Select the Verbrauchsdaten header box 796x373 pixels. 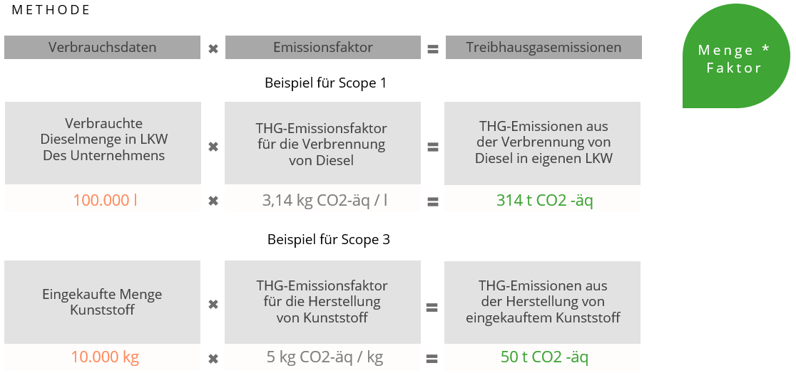[x=103, y=48]
